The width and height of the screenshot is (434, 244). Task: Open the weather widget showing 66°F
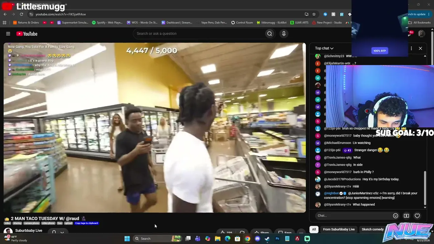tap(15, 239)
